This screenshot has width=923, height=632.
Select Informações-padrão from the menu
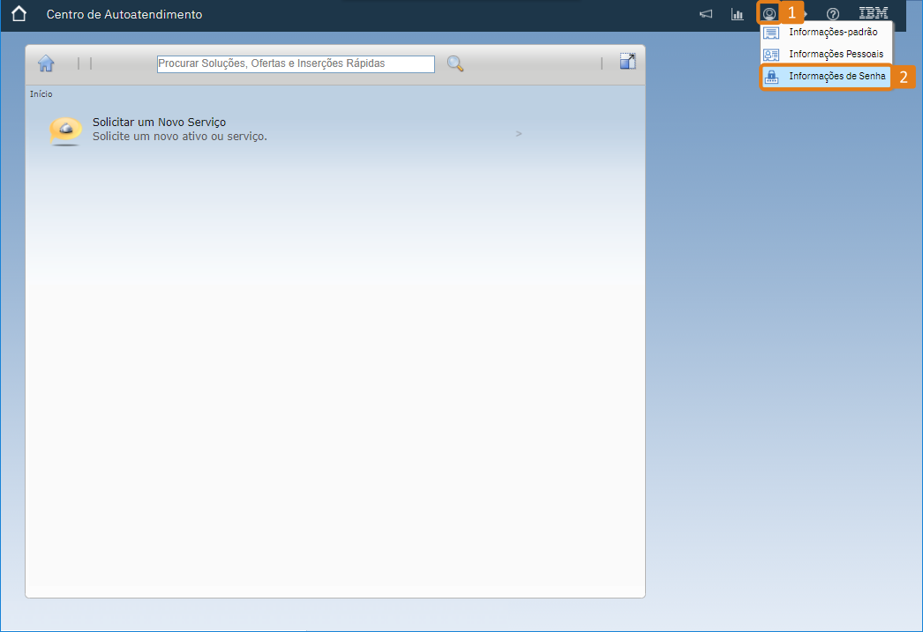coord(833,33)
